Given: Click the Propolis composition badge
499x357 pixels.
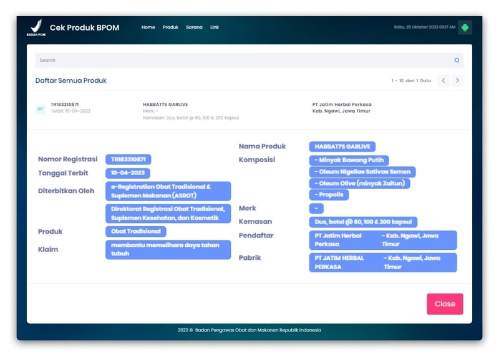Looking at the screenshot, I should pos(329,194).
